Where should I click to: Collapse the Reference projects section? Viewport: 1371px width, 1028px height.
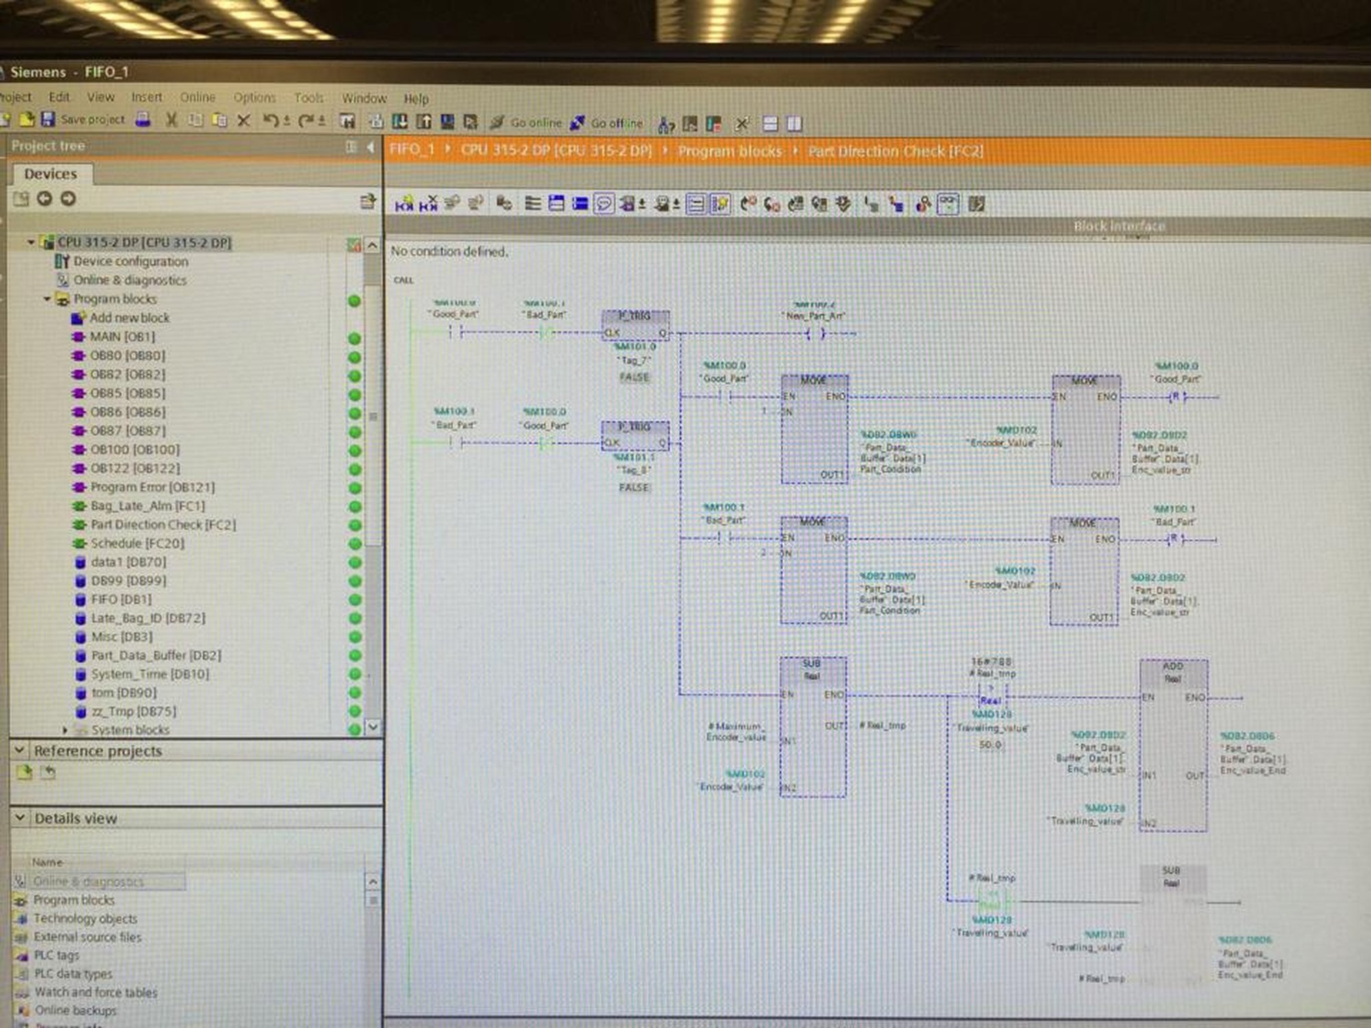[x=20, y=750]
